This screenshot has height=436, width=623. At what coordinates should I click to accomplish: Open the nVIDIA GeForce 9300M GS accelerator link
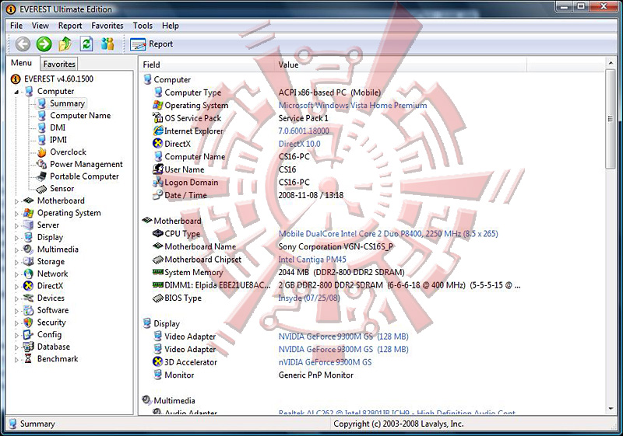(325, 362)
